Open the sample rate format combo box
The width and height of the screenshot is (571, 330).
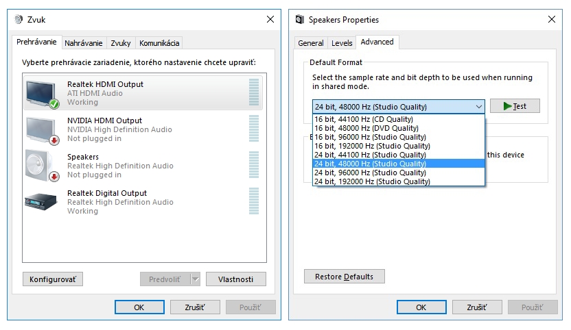(398, 107)
